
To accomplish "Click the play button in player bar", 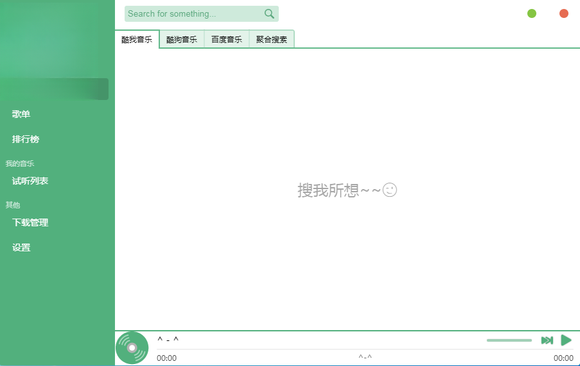I will tap(566, 340).
